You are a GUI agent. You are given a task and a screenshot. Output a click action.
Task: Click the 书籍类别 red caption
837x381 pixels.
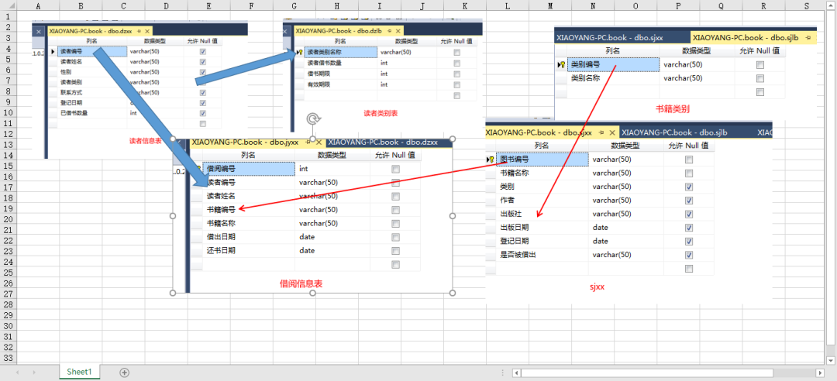tap(673, 109)
